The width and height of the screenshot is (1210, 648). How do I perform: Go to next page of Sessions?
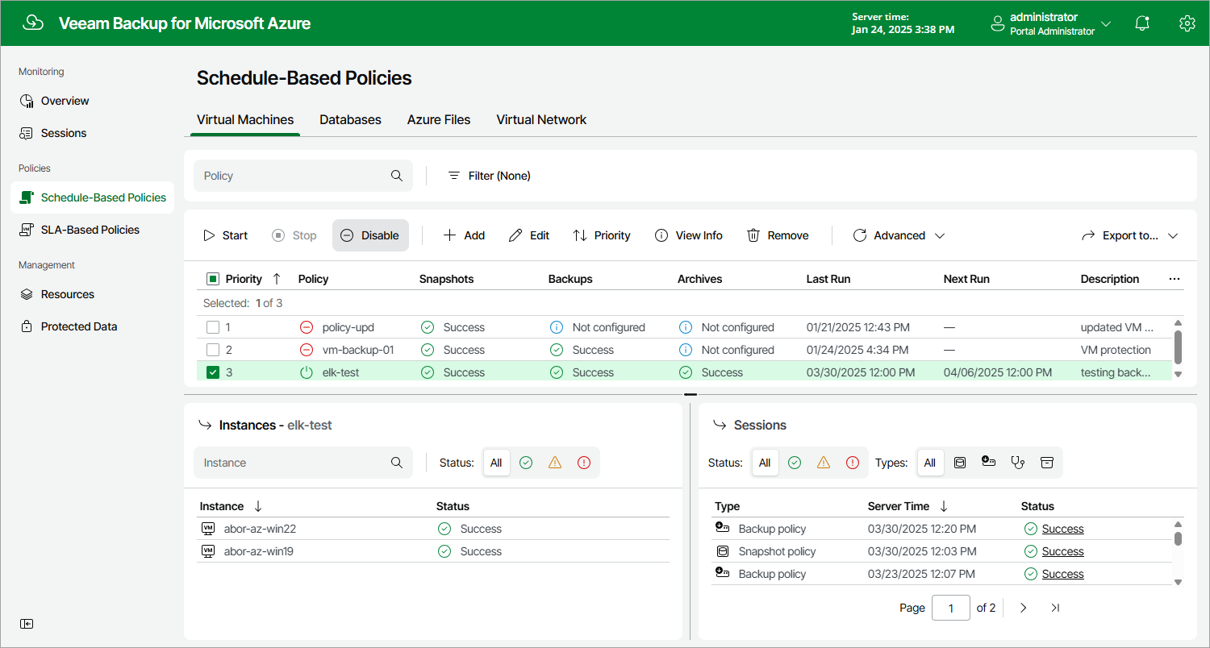[x=1024, y=608]
